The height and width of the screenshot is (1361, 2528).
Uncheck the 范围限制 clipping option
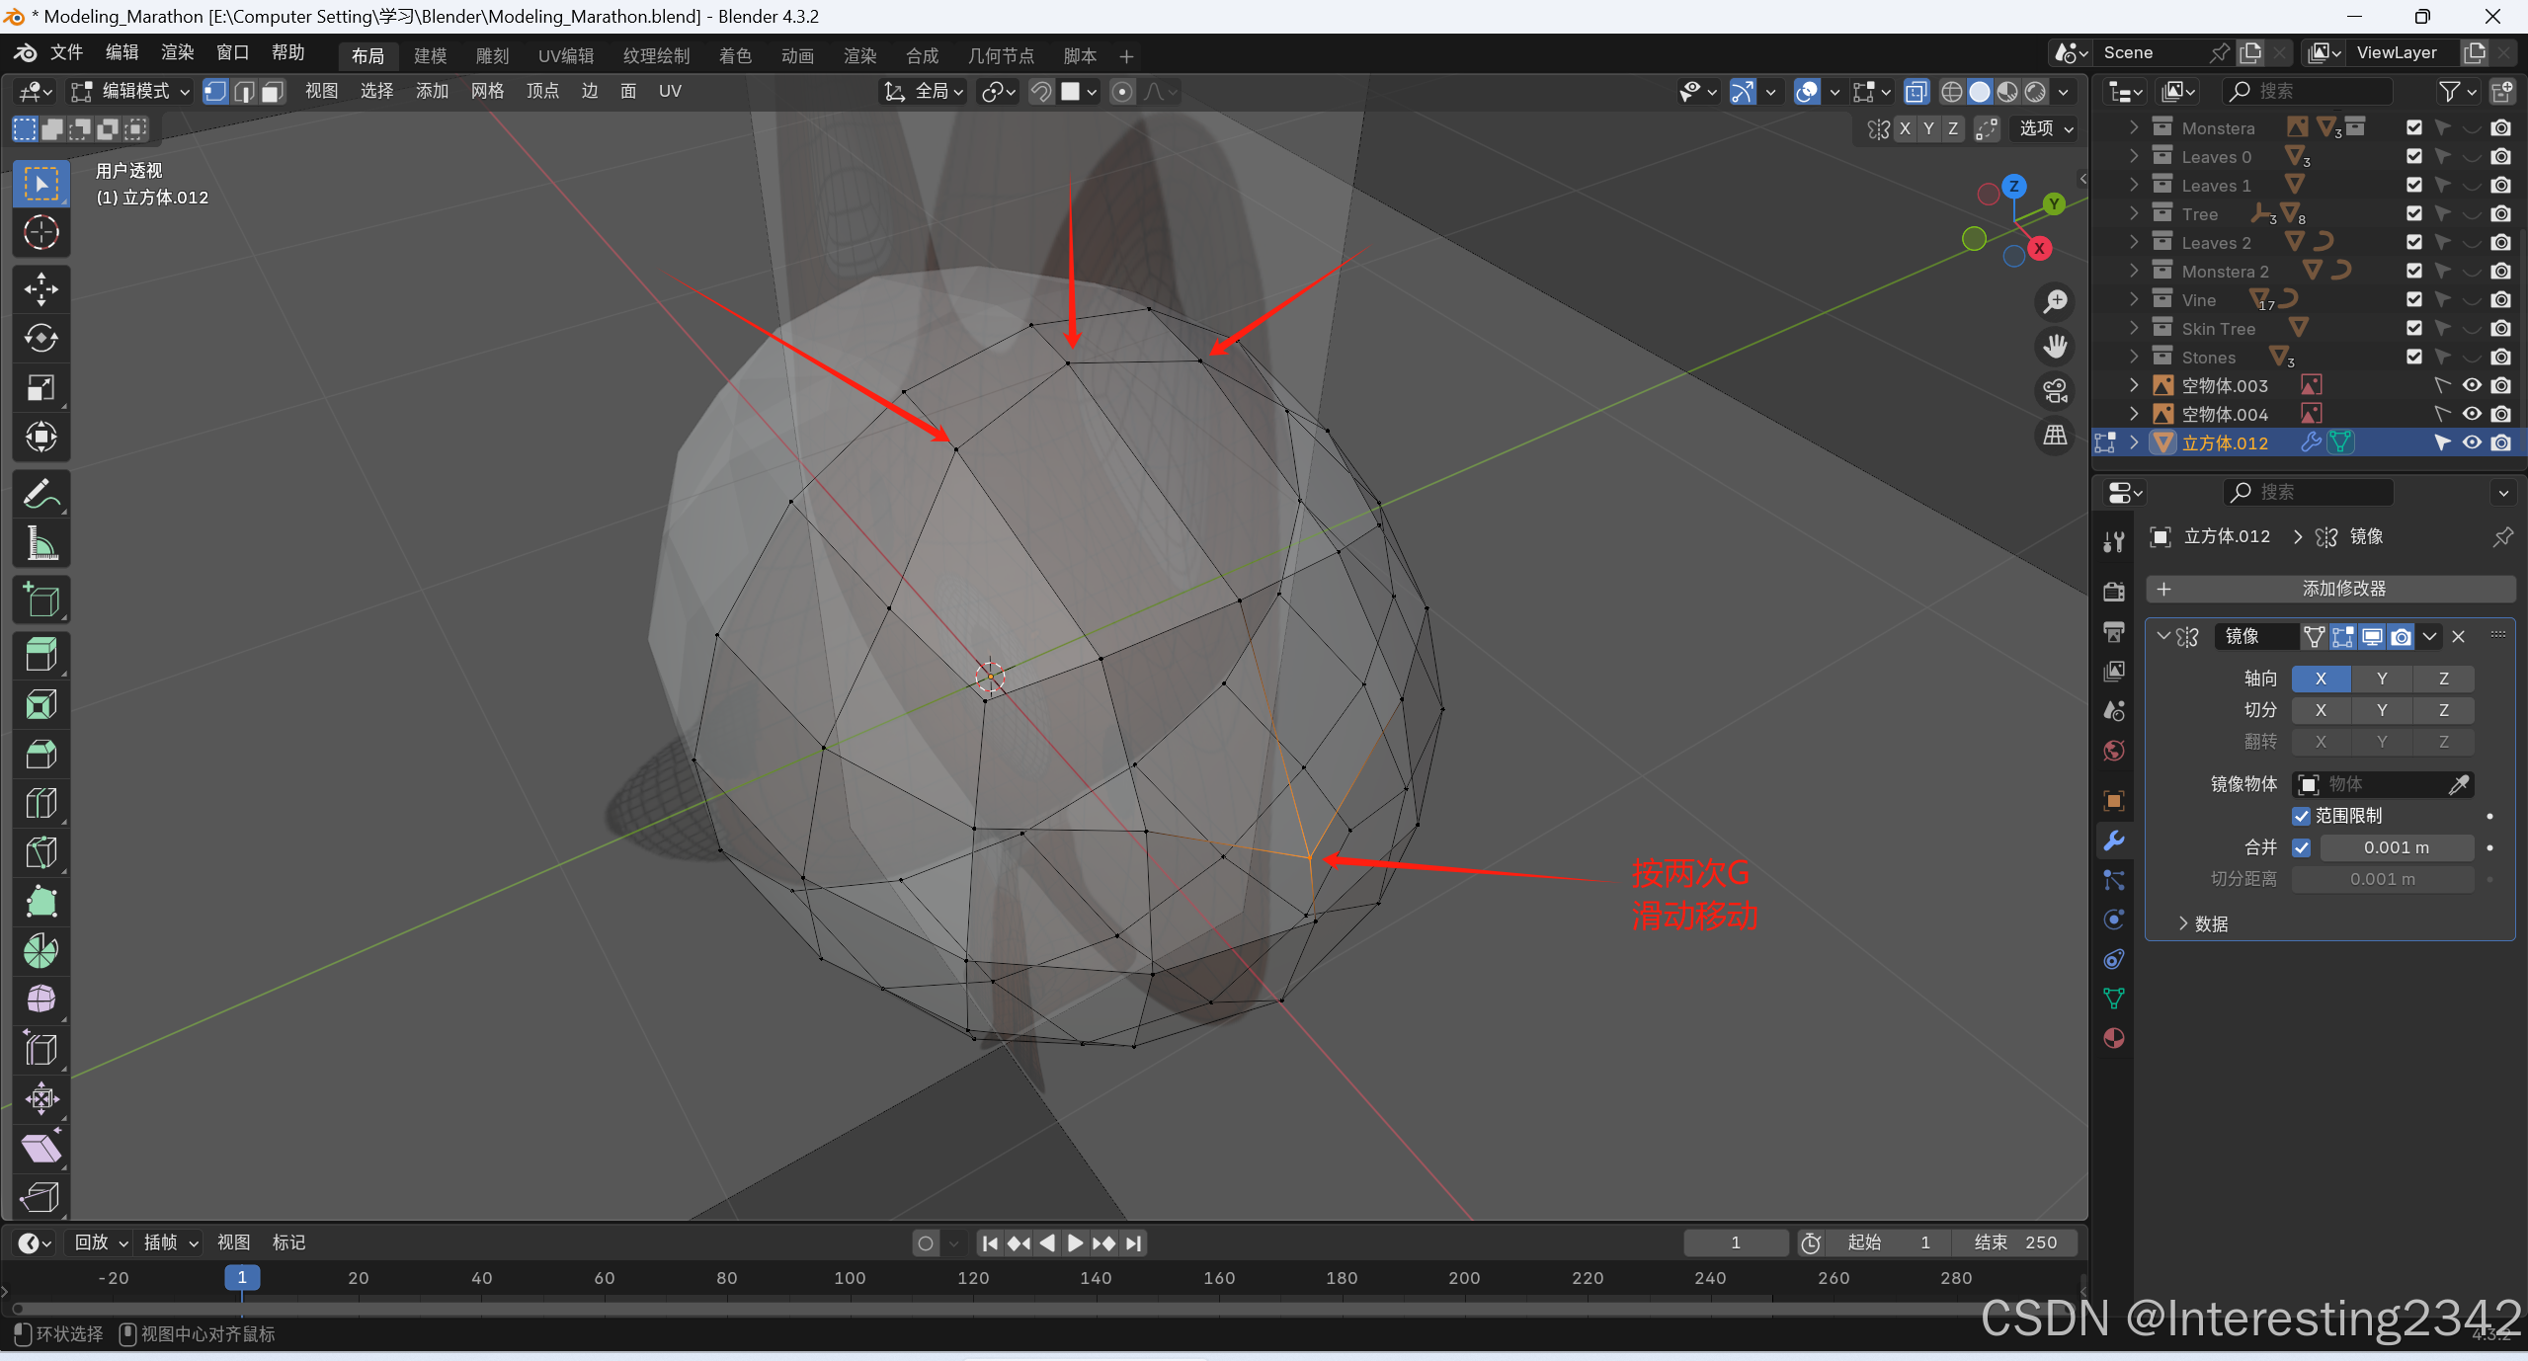tap(2302, 816)
